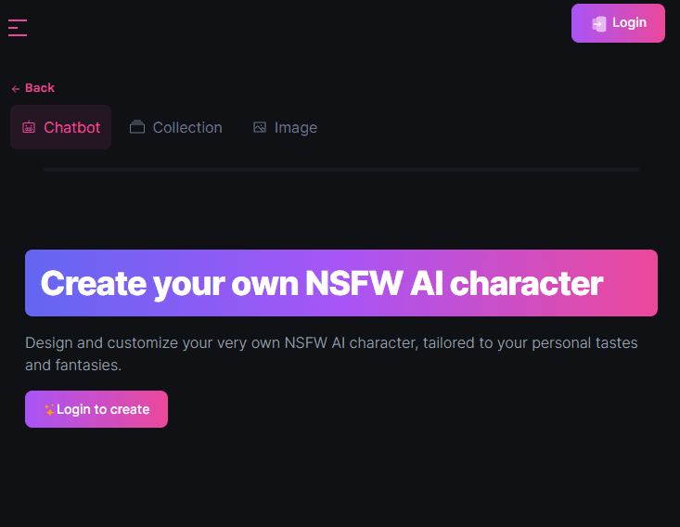Go back using the Back link
The height and width of the screenshot is (527, 680).
33,88
